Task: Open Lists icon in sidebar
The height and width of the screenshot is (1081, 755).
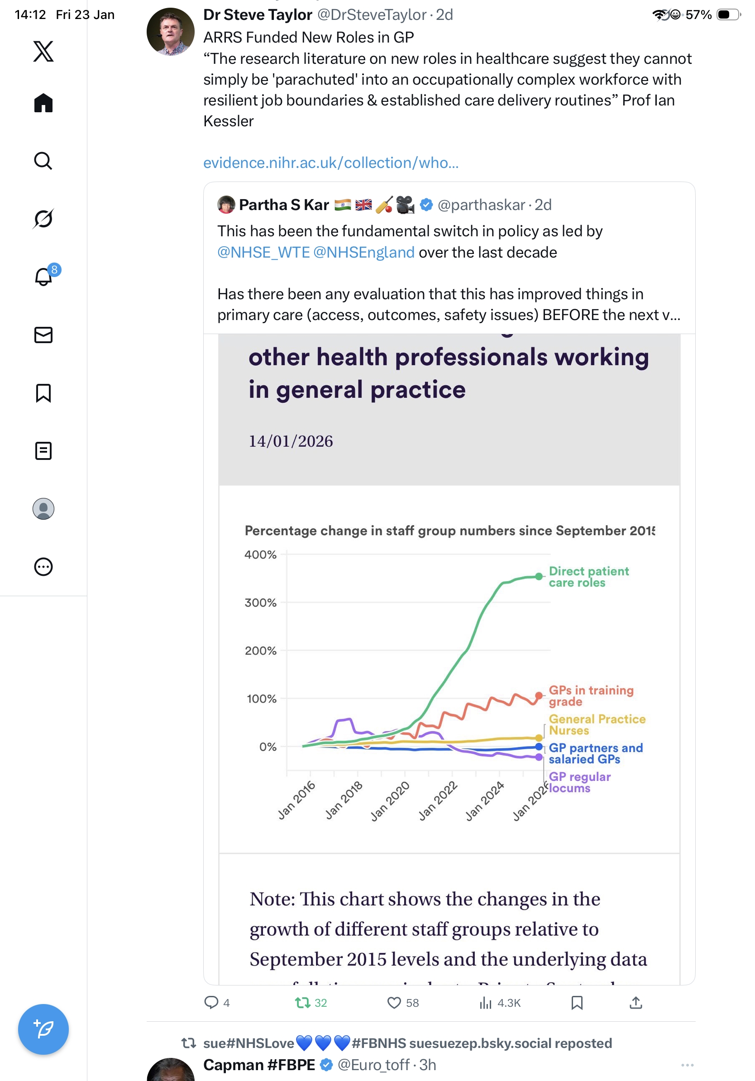Action: pos(43,450)
